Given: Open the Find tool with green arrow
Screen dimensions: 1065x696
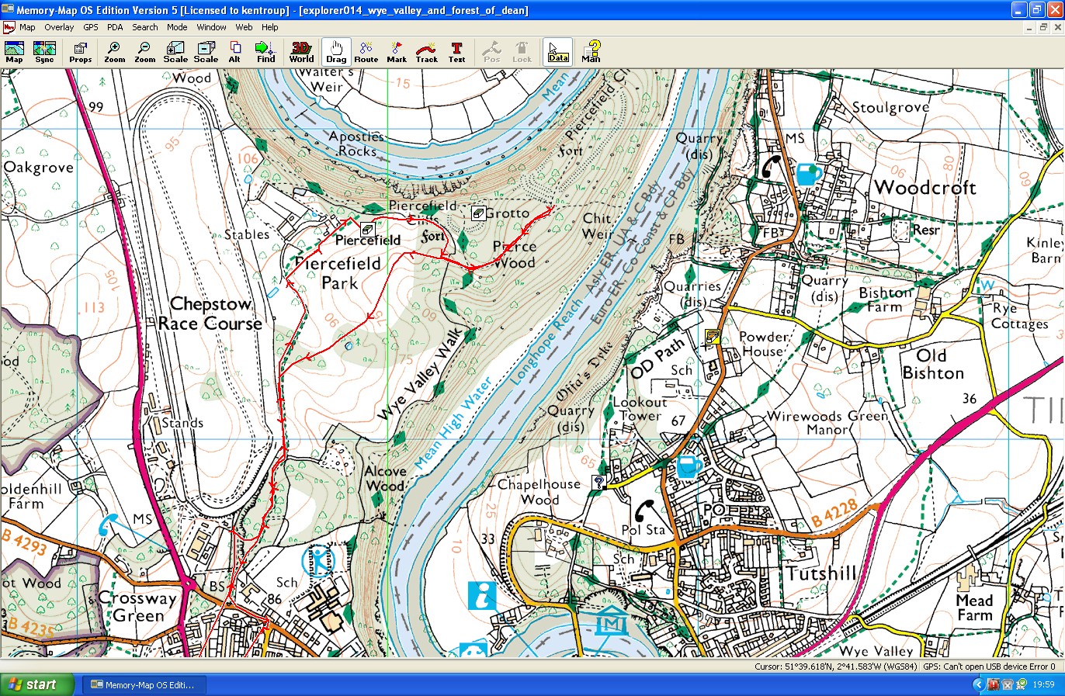Looking at the screenshot, I should 265,52.
